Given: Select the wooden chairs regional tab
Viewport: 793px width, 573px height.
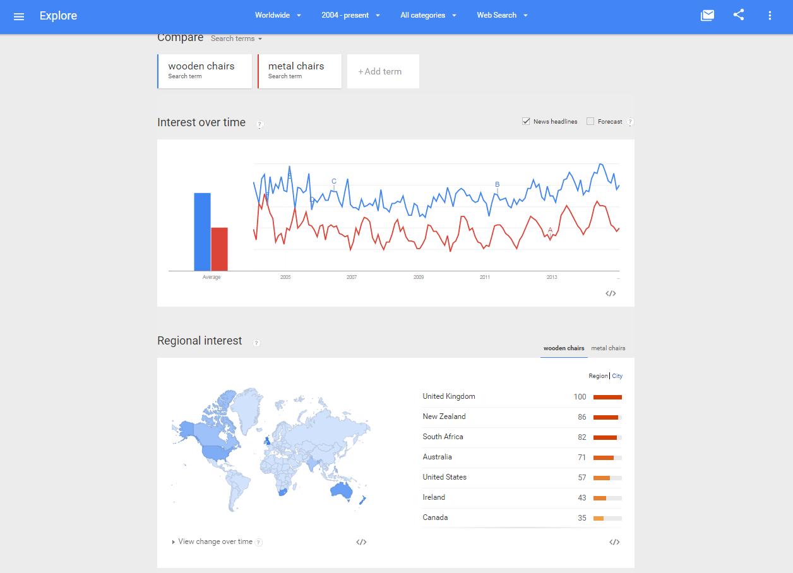Looking at the screenshot, I should tap(564, 348).
